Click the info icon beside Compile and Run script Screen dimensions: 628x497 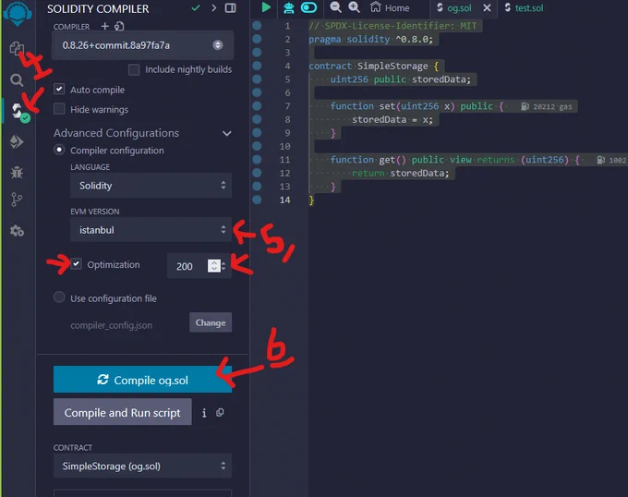pos(204,413)
